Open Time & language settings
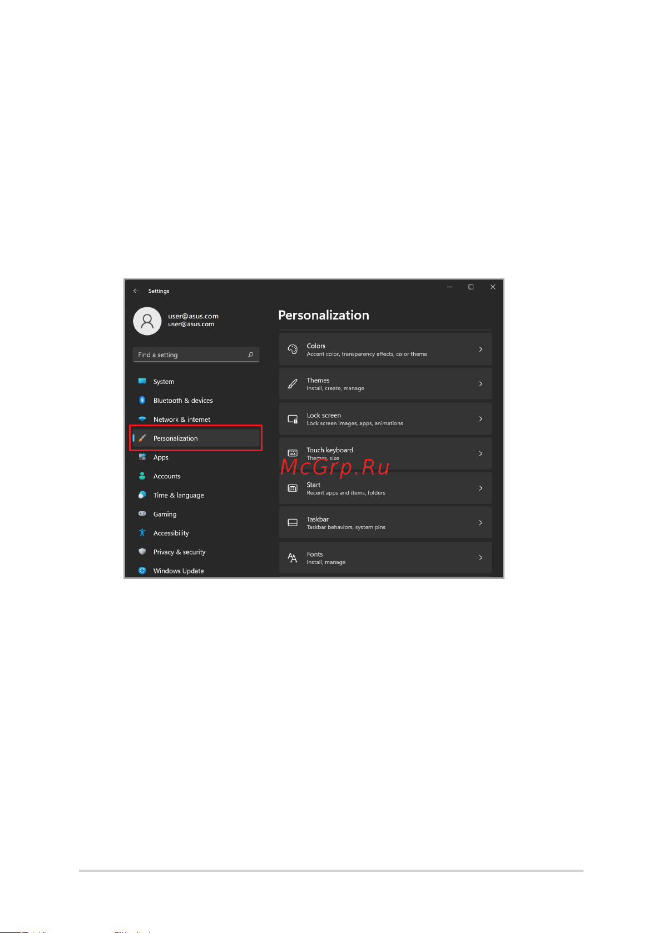 pos(196,495)
